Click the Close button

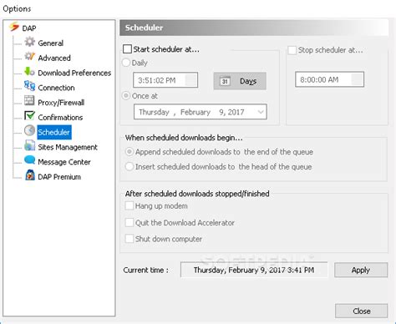click(362, 311)
